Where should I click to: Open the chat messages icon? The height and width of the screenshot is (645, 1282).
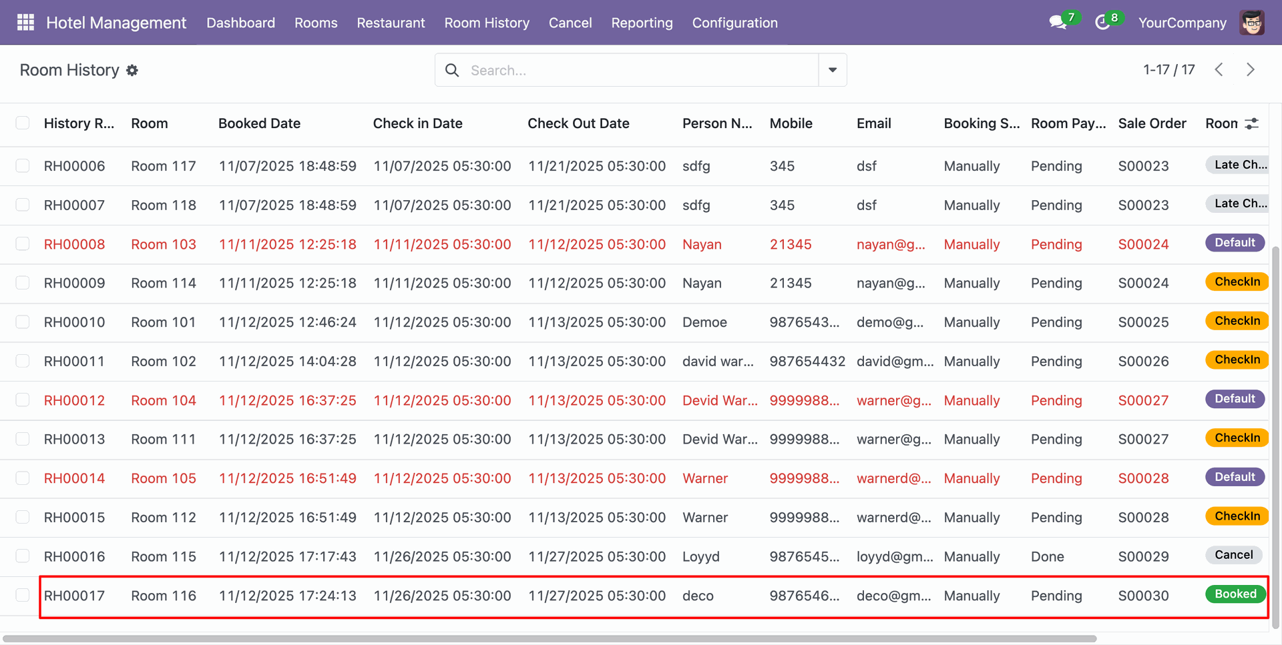coord(1058,23)
